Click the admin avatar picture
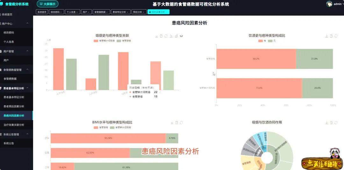 point(329,4)
